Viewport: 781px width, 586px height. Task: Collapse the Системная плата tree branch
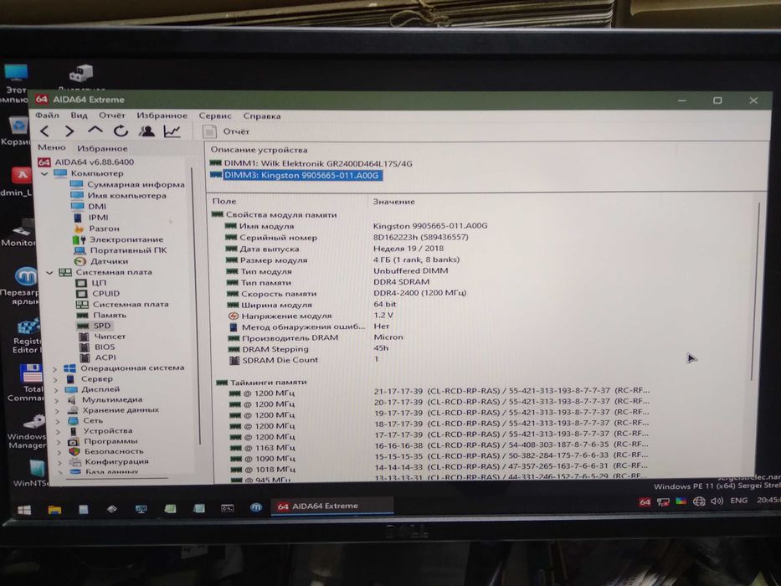pyautogui.click(x=49, y=273)
